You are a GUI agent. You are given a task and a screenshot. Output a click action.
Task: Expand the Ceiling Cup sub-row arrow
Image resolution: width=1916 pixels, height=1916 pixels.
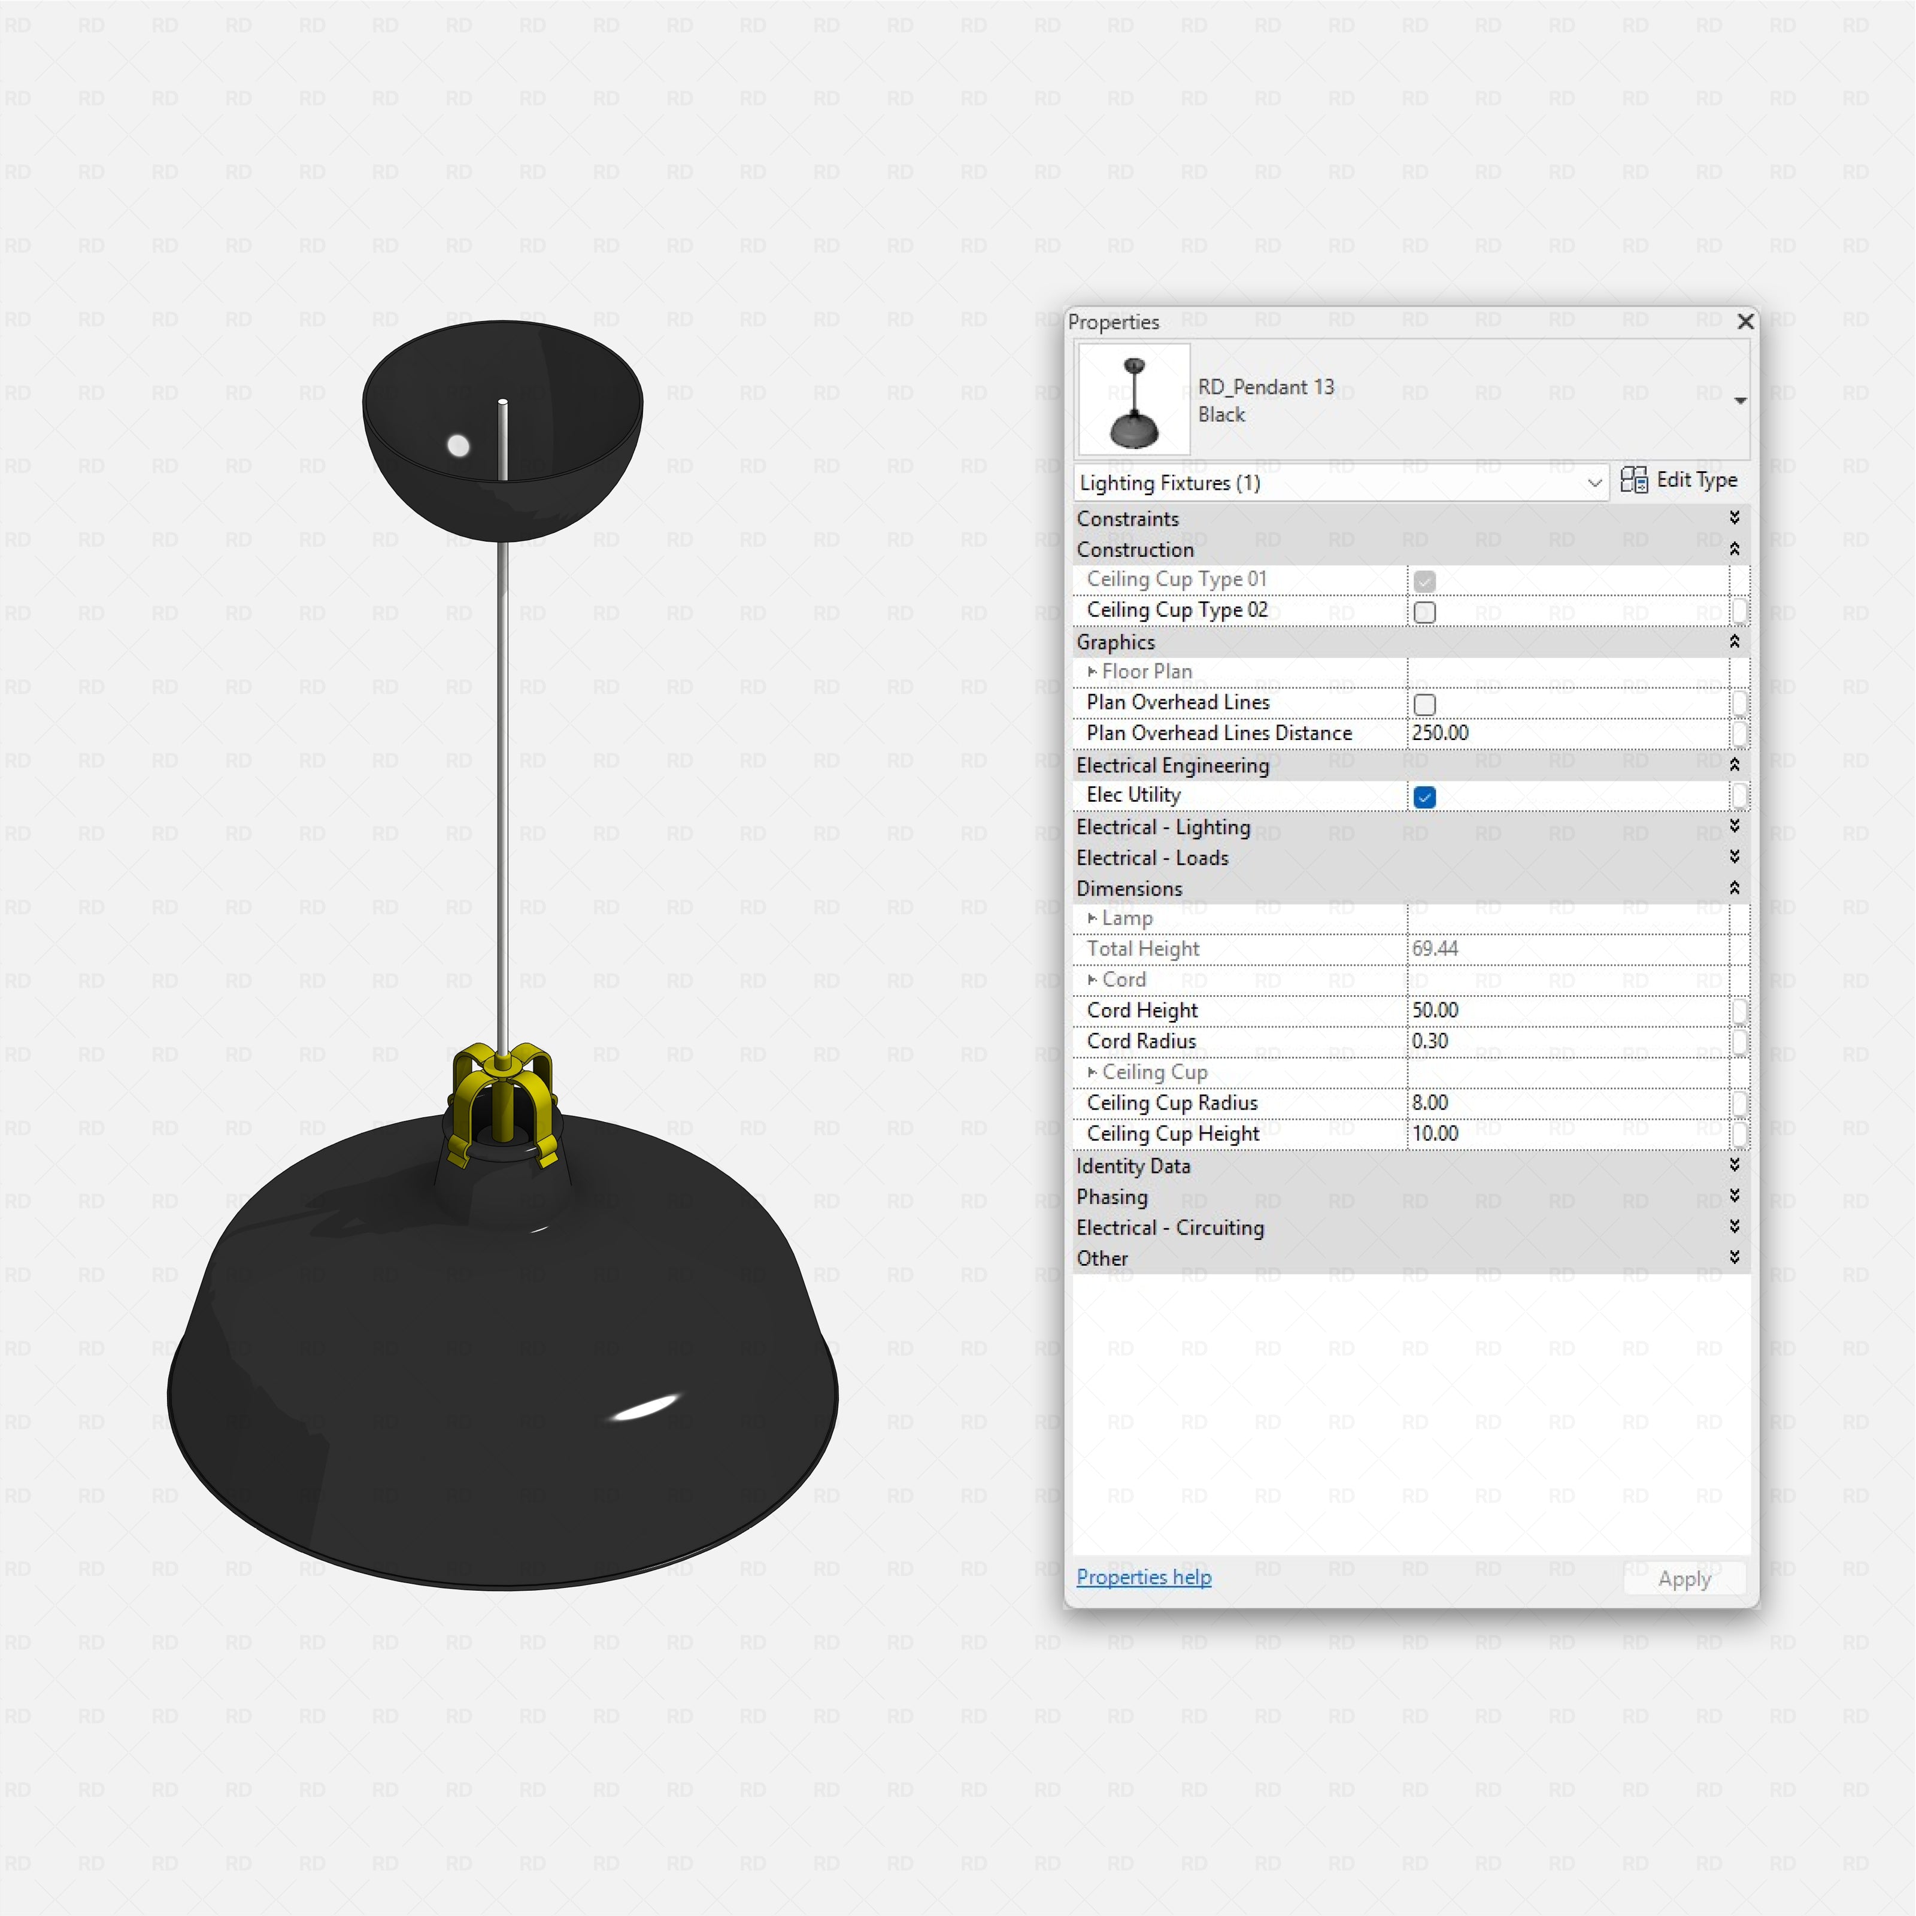click(x=1092, y=1072)
